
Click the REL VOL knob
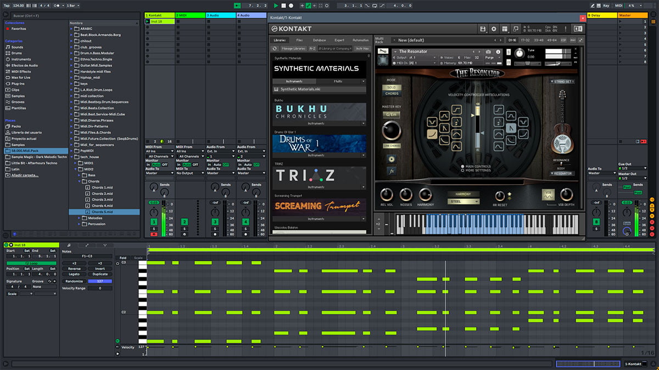pos(386,194)
